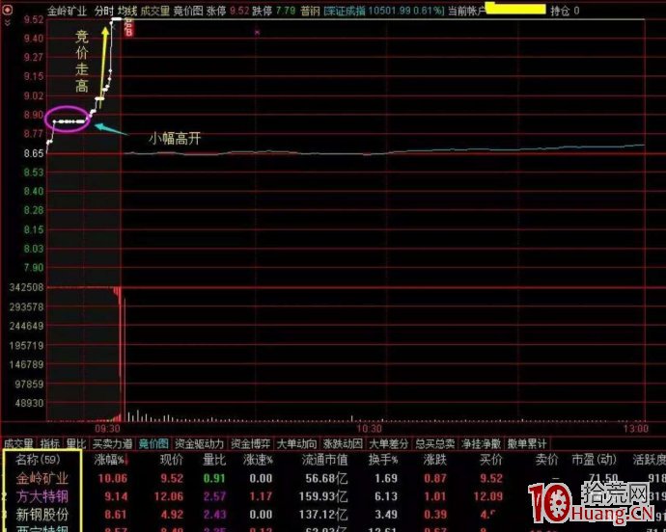Click the 持仓 0 label in top bar

tap(565, 11)
